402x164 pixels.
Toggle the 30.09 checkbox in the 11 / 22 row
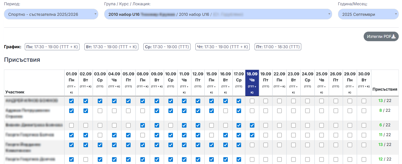364,135
